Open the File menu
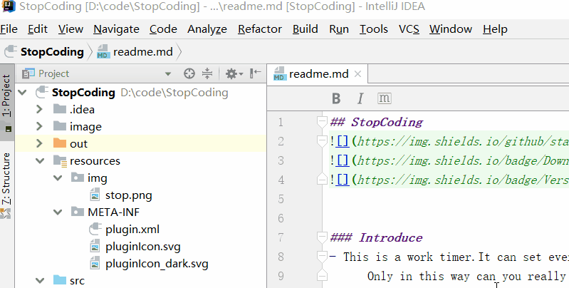569x288 pixels. (x=9, y=29)
